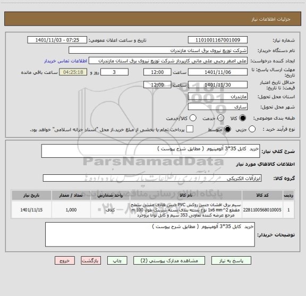This screenshot has height=296, width=306.
Task: Click the delivery province field مازندران
Action: [218, 97]
